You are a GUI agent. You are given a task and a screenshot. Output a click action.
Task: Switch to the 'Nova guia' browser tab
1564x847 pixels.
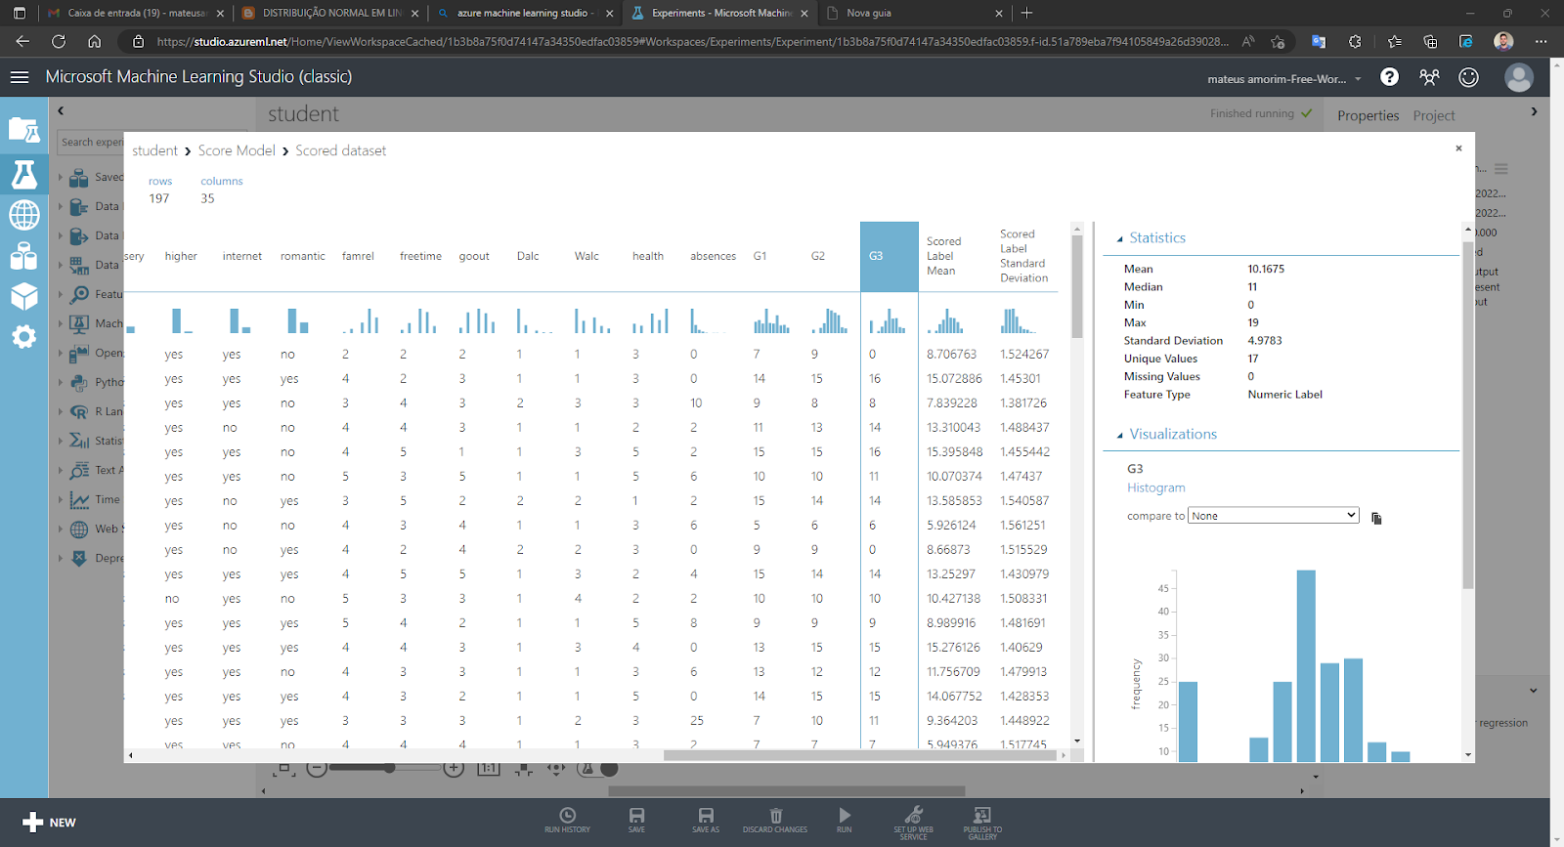914,14
